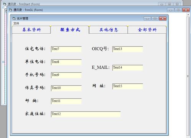Image resolution: width=191 pixels, height=138 pixels.
Task: Click the OICQ号 label
Action: pyautogui.click(x=100, y=49)
